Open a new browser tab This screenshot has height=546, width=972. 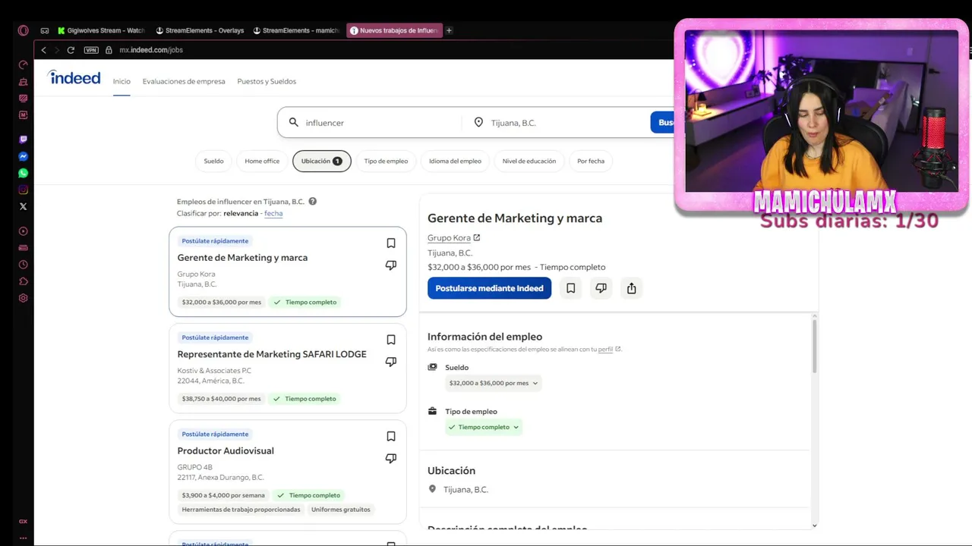[x=449, y=30]
